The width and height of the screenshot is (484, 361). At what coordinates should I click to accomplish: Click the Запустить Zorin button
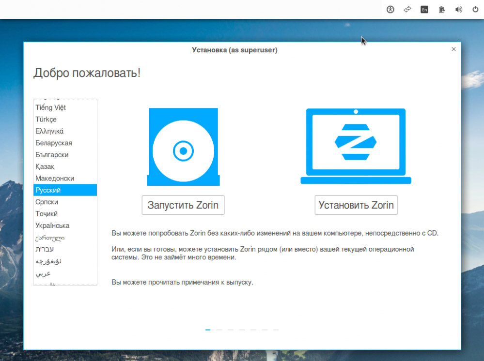coord(183,205)
